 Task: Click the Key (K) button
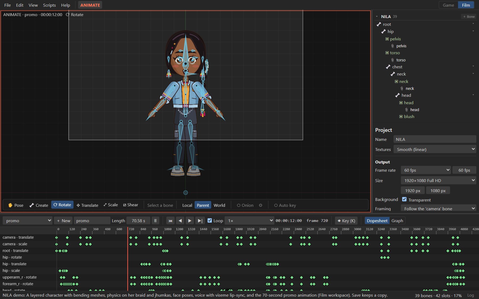[346, 221]
